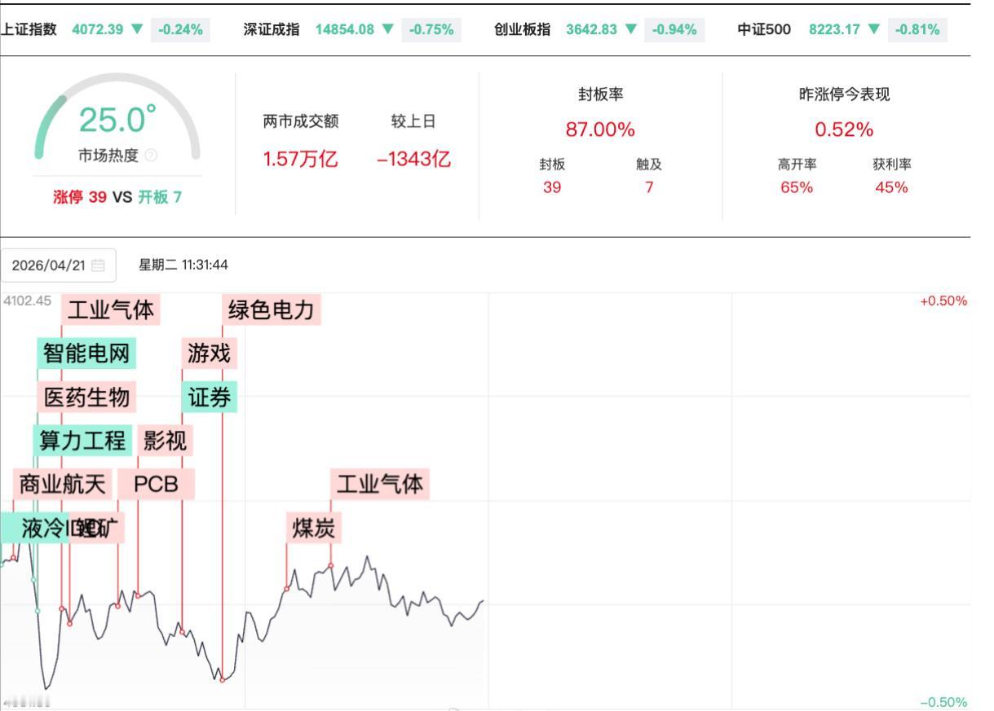Select the 上证指数 index label
The height and width of the screenshot is (711, 994).
pos(29,29)
